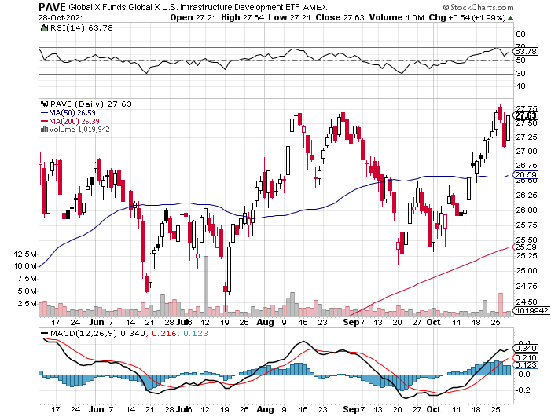Click the High 27.64 value
This screenshot has width=551, height=417.
pyautogui.click(x=242, y=17)
